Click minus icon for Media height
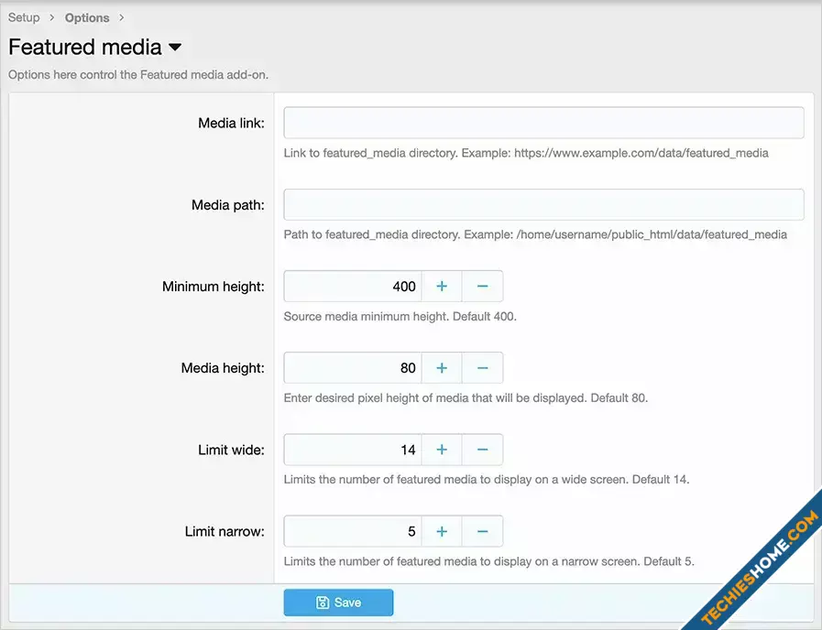 pos(482,368)
